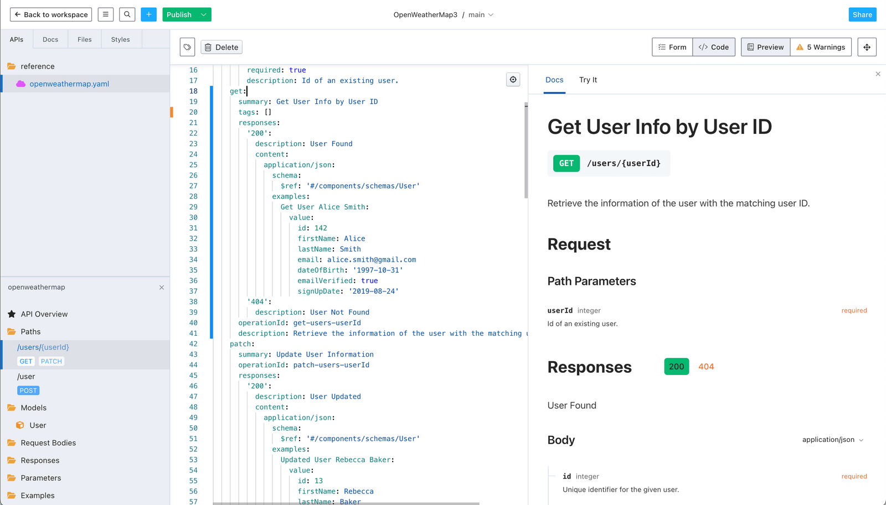Open the Publish dropdown arrow
886x505 pixels.
point(204,15)
